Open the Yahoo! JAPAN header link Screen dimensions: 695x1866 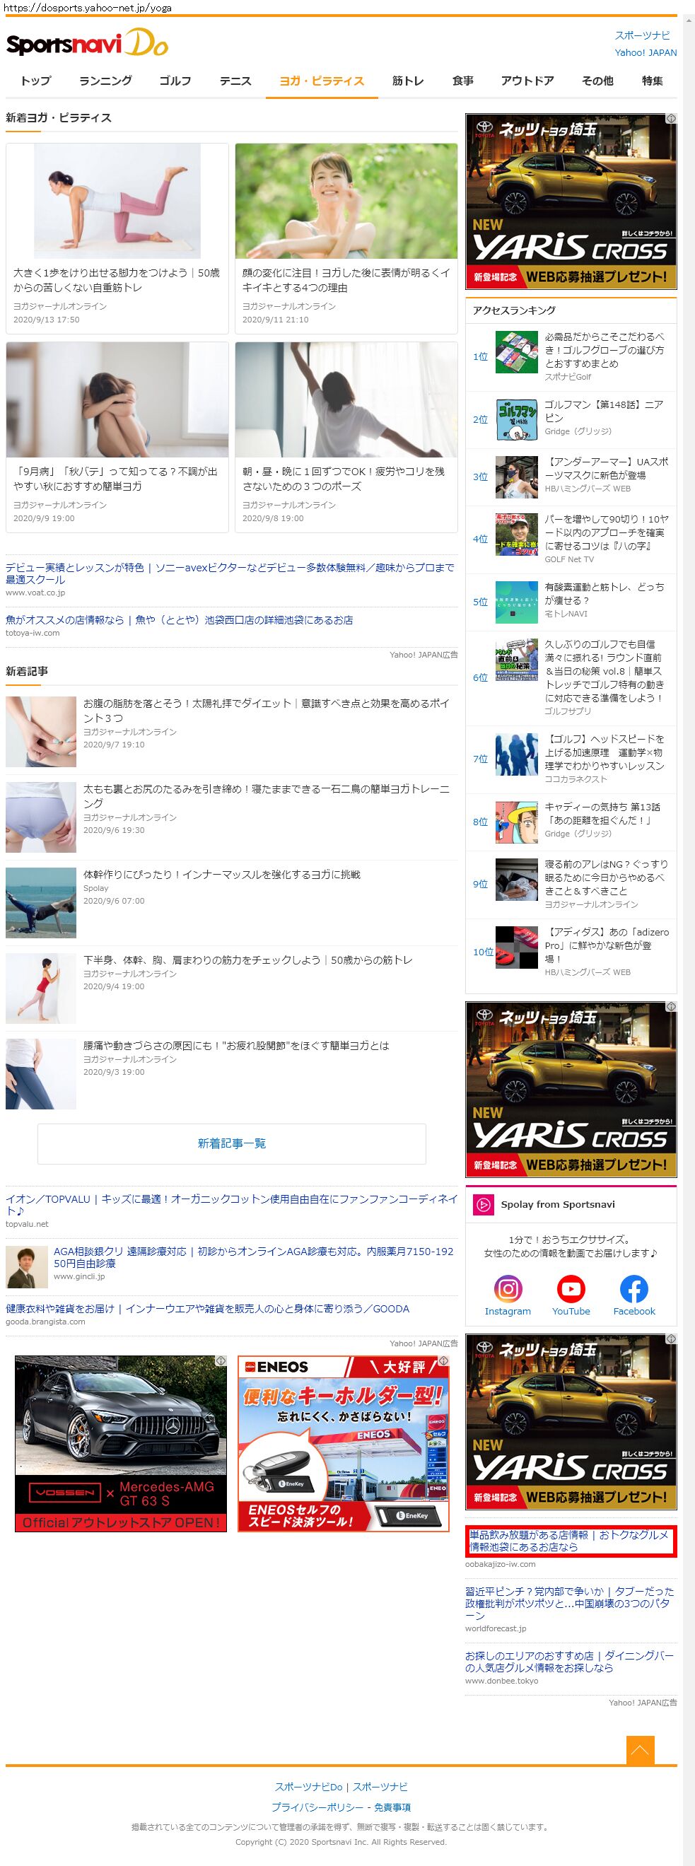(x=646, y=53)
